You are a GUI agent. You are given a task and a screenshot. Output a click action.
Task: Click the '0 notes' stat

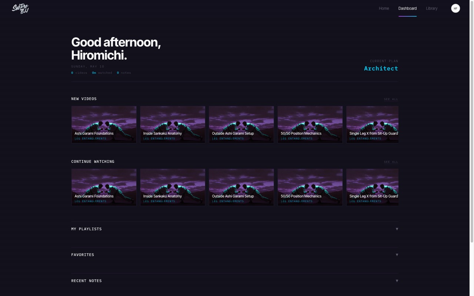tap(124, 73)
